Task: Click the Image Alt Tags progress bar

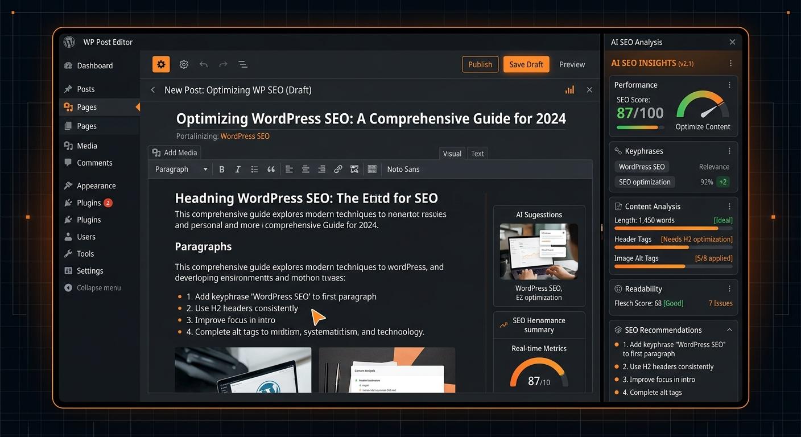Action: point(674,266)
